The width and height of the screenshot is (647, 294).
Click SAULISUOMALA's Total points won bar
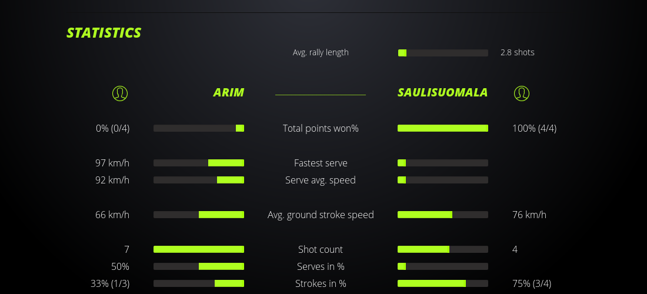pos(443,128)
